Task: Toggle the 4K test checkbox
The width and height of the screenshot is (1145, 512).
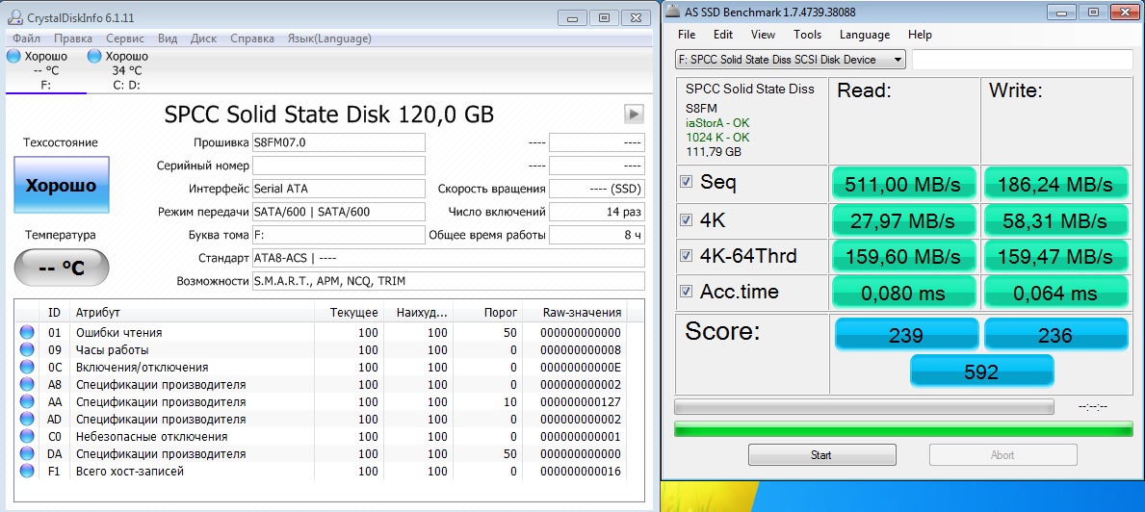Action: click(686, 218)
